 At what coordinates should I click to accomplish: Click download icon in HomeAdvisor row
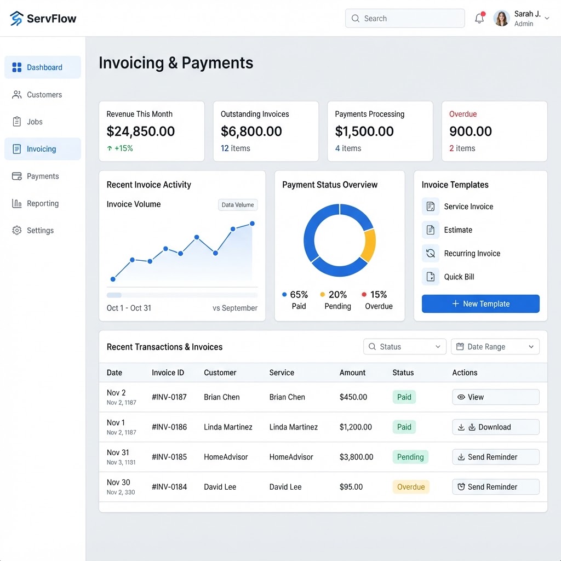(461, 457)
